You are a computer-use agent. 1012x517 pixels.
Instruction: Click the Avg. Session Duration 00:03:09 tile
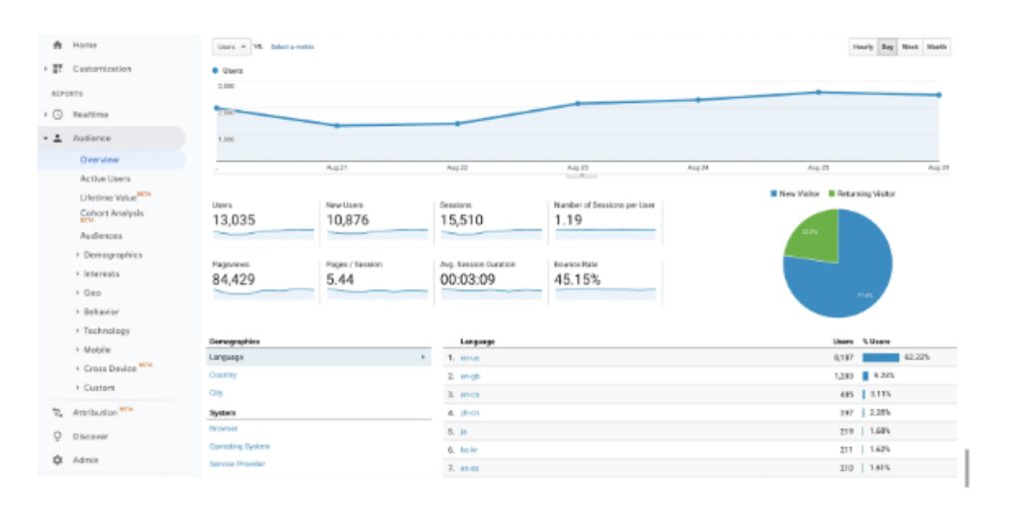coord(491,280)
